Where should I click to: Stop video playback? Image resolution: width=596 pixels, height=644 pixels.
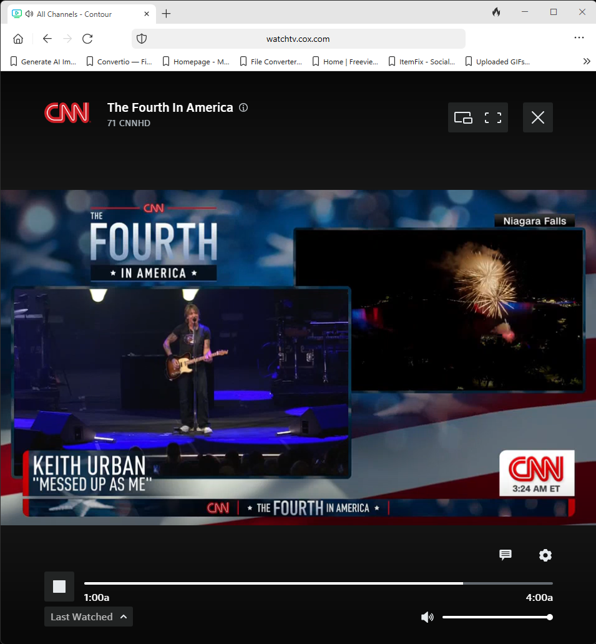59,587
